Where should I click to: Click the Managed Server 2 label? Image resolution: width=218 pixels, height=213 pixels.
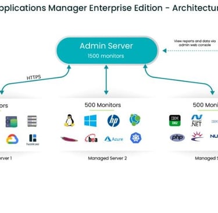click(108, 158)
